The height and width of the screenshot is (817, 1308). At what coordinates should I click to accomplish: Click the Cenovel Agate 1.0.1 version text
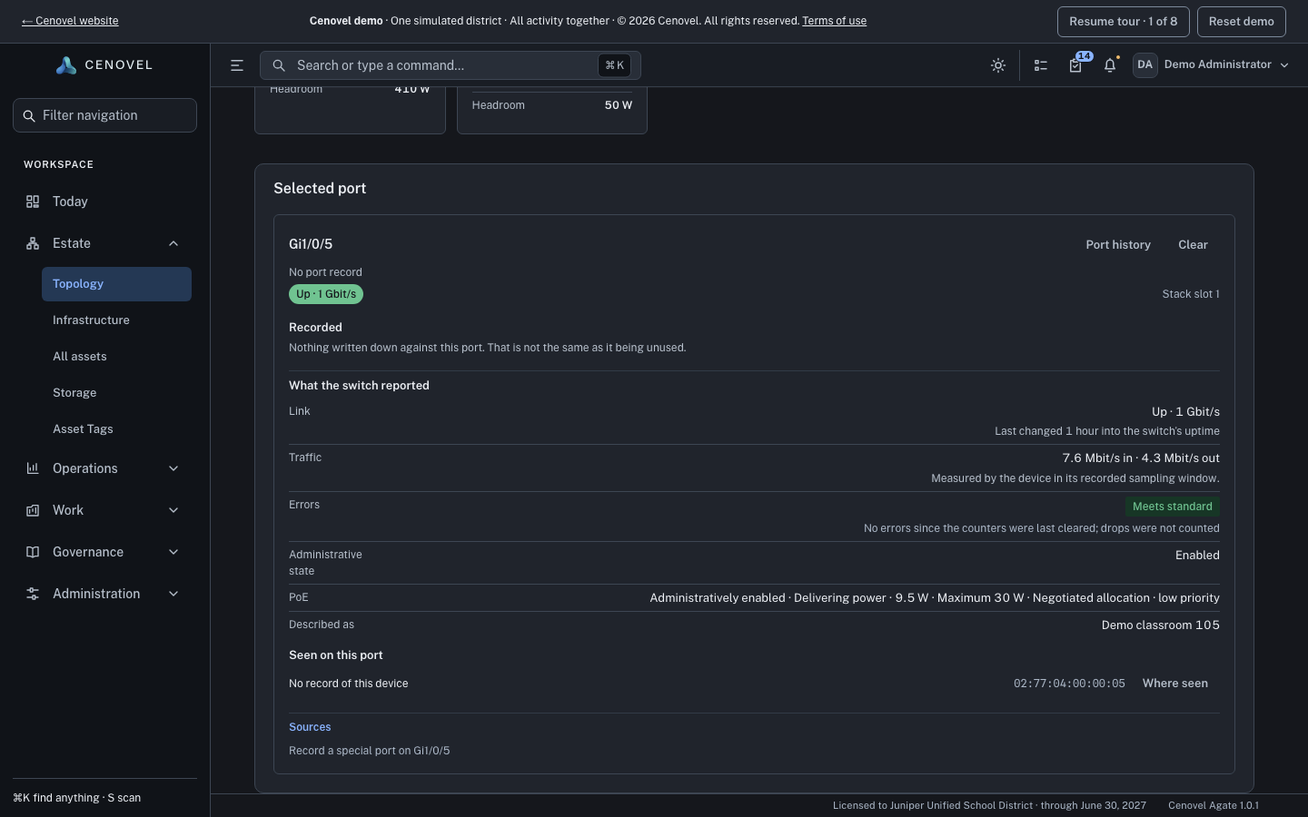[1214, 805]
